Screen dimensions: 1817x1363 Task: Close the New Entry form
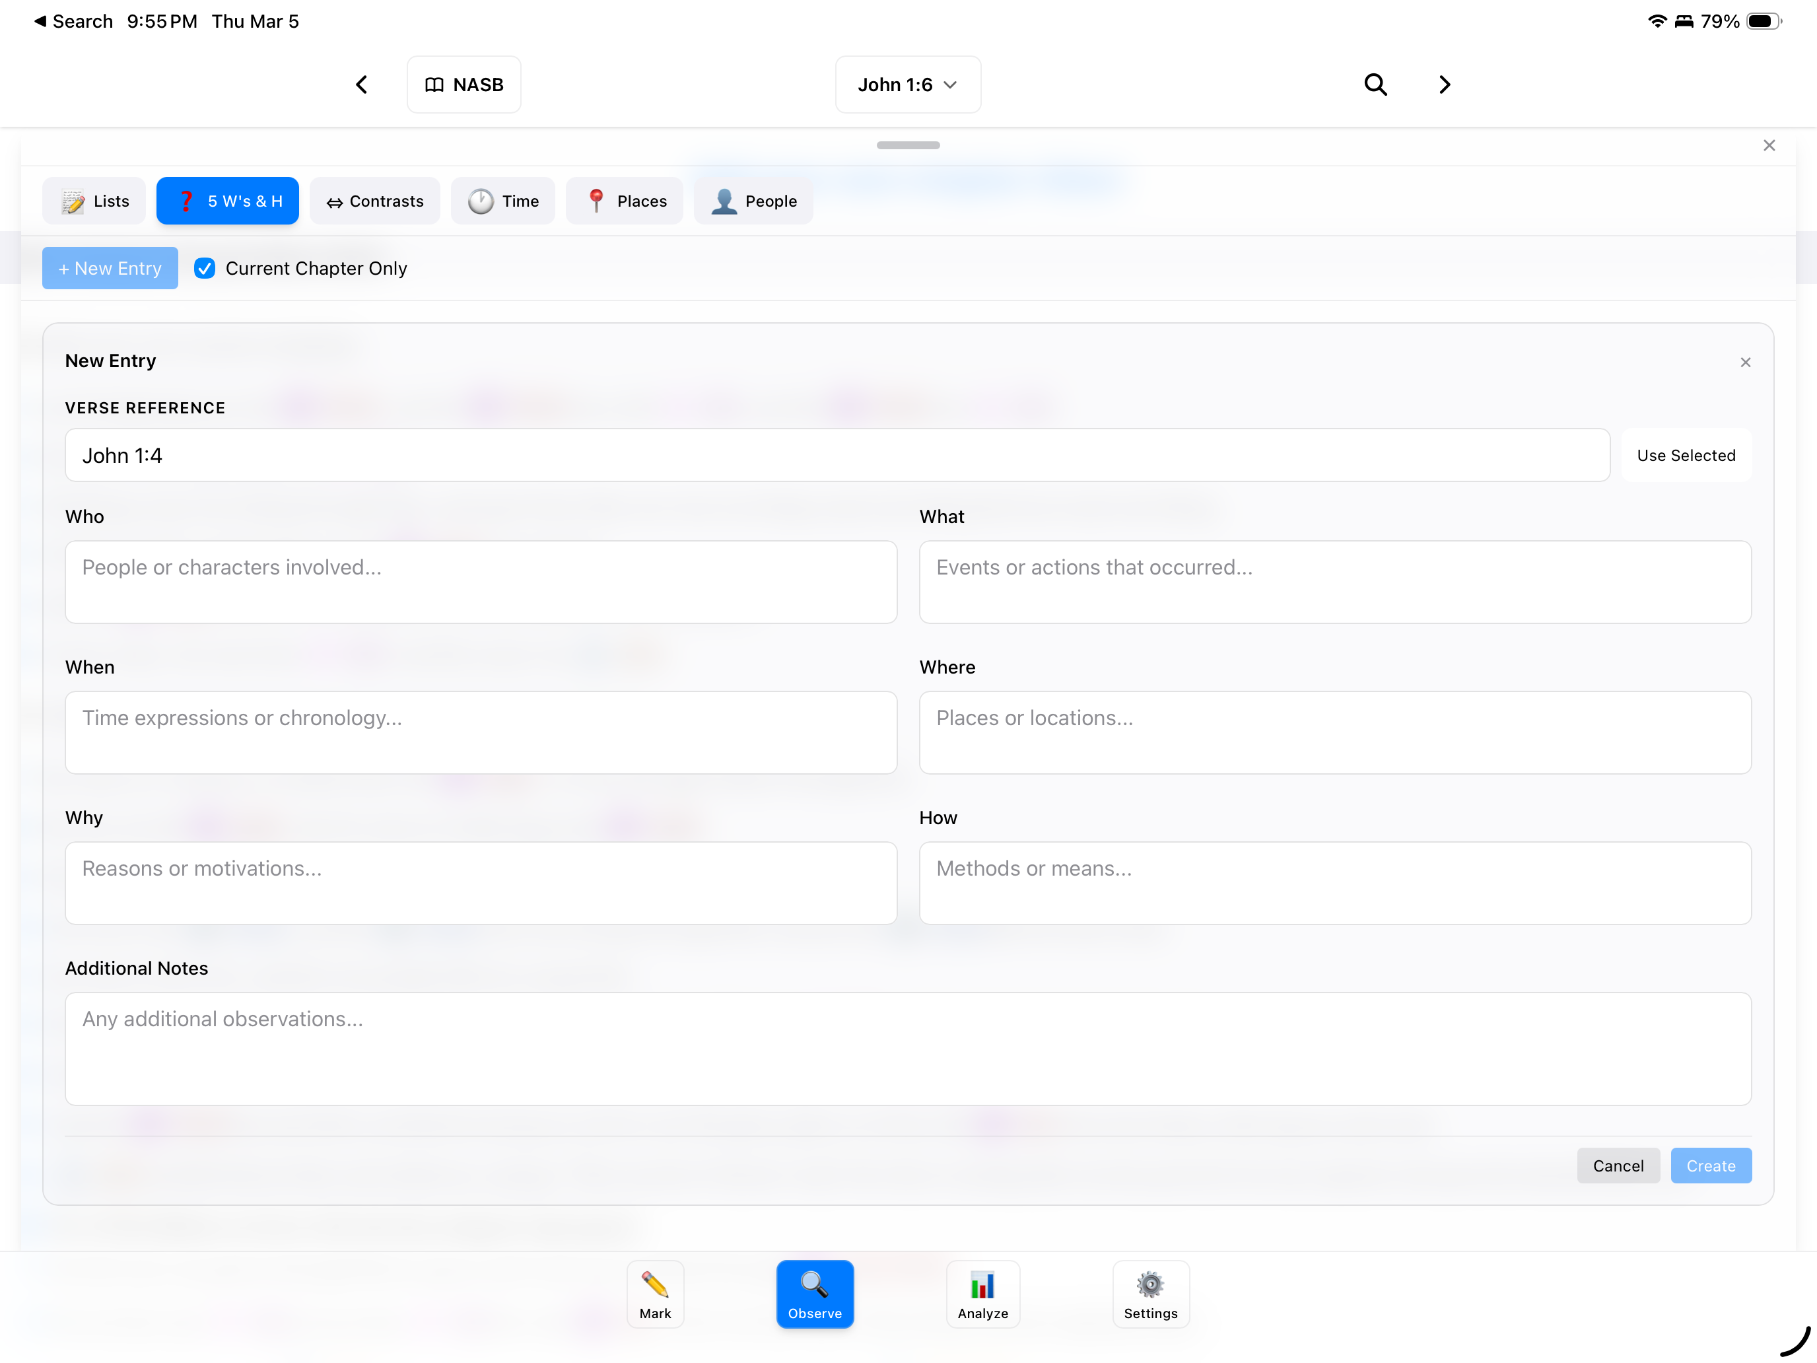click(1745, 363)
